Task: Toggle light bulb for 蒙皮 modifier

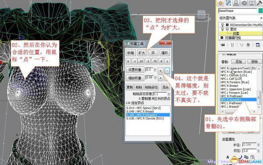Action: point(222,29)
